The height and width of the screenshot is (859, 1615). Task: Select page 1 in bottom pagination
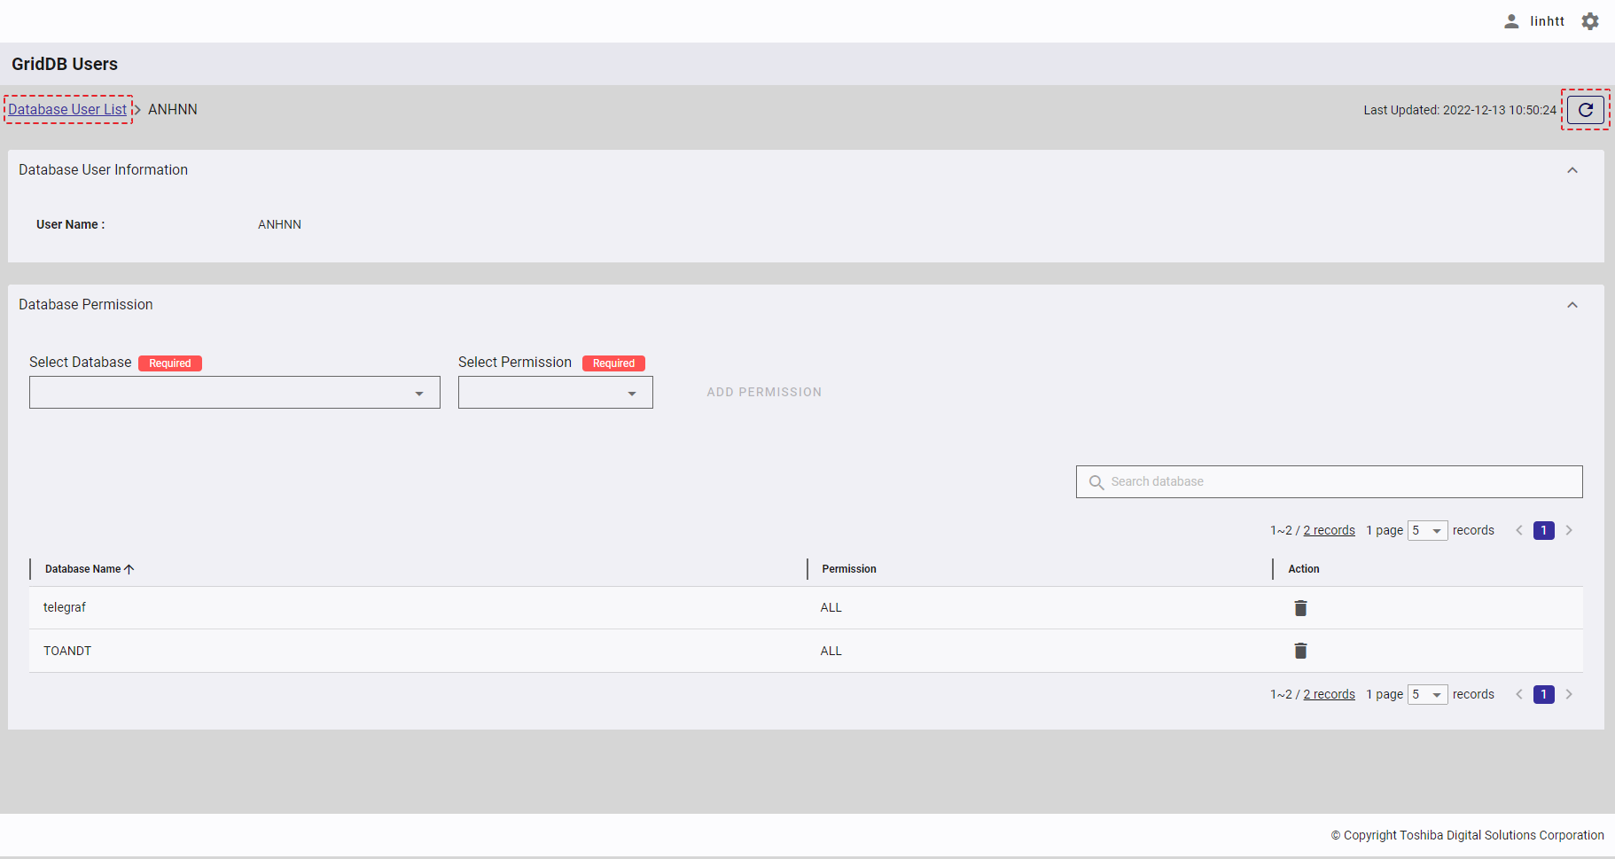click(1543, 694)
